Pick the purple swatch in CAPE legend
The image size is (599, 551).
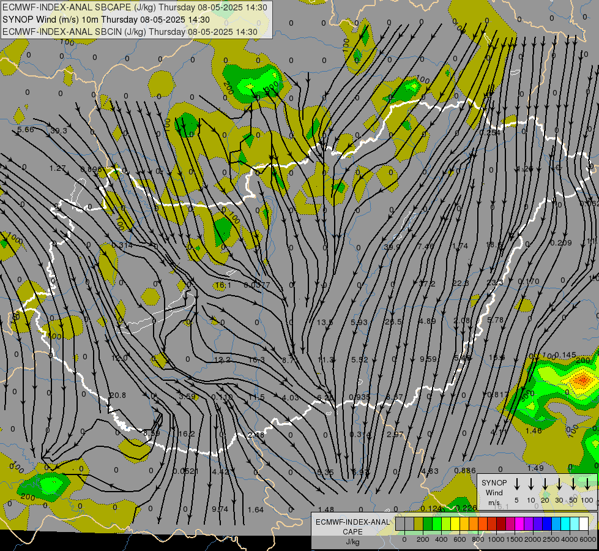tap(528, 524)
